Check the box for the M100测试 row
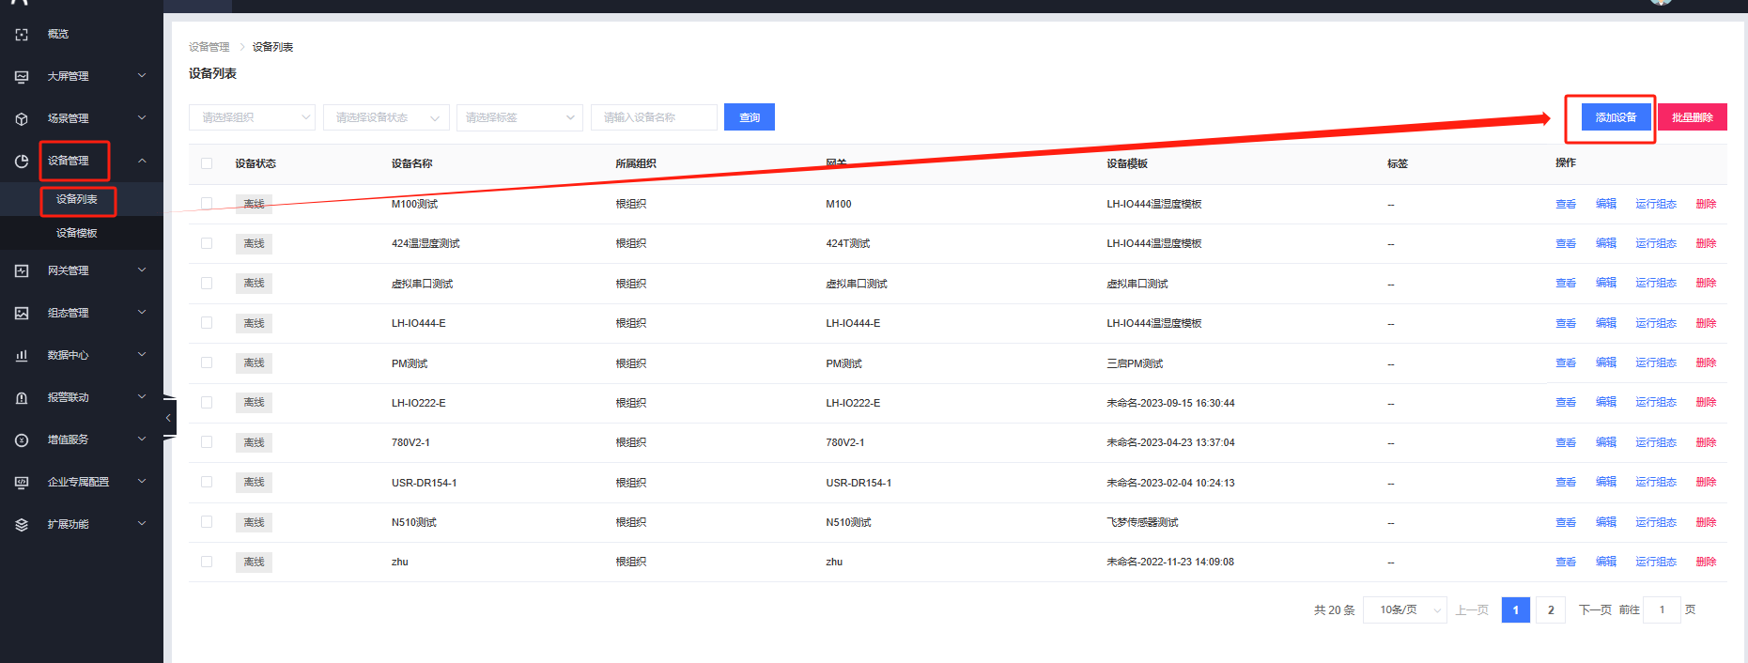The width and height of the screenshot is (1748, 663). pyautogui.click(x=207, y=204)
